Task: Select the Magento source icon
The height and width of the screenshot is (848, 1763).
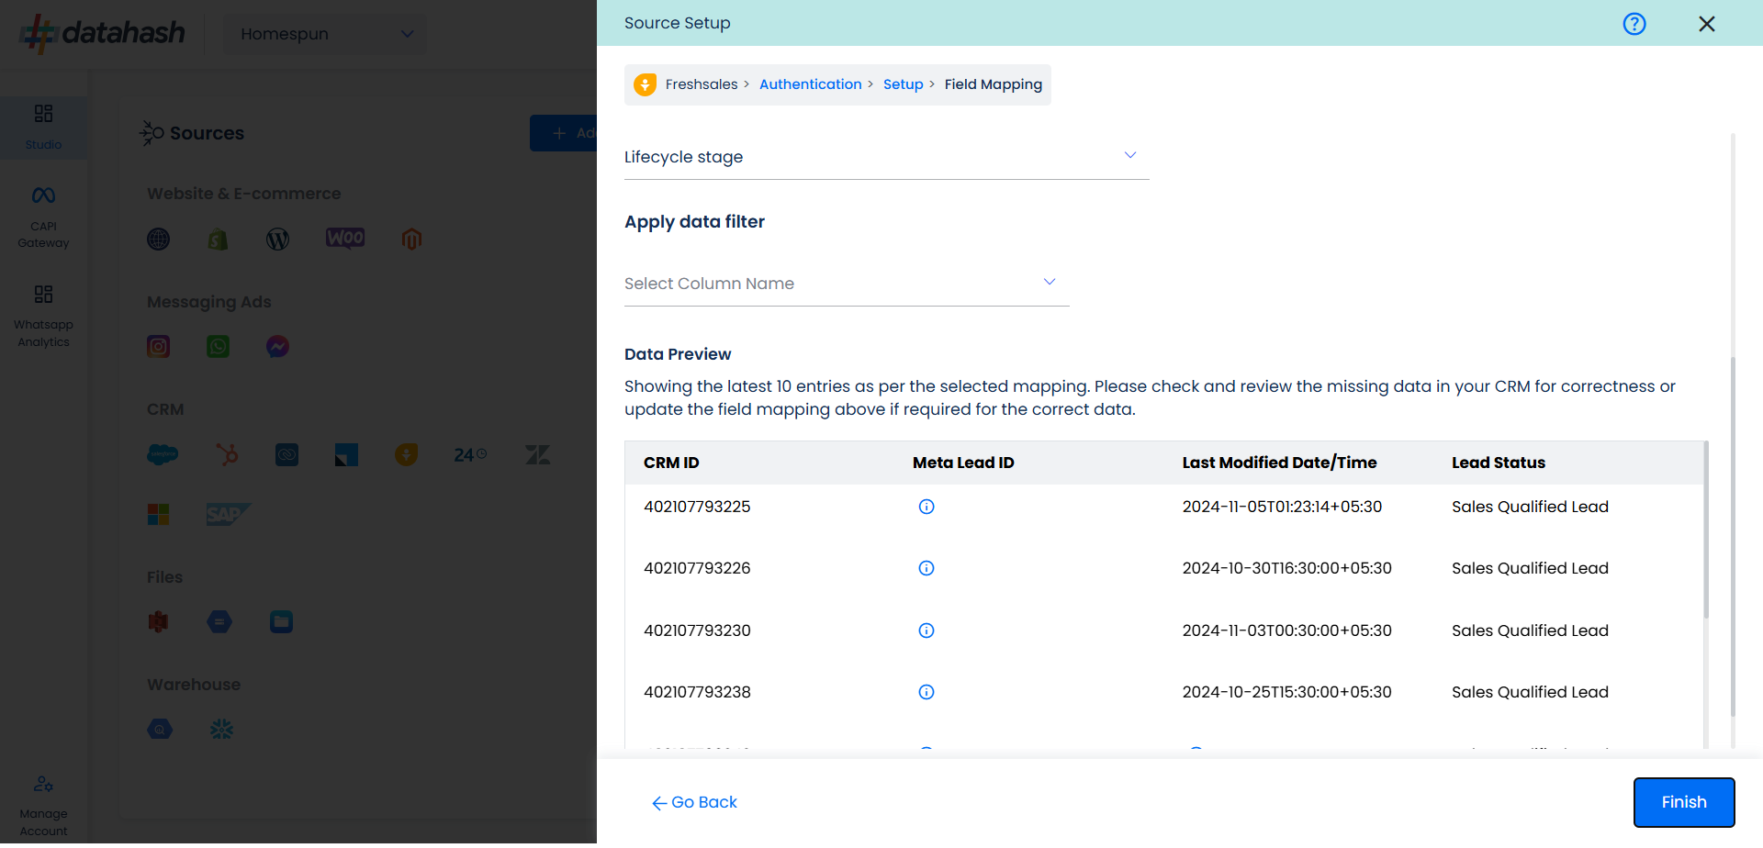Action: coord(411,240)
